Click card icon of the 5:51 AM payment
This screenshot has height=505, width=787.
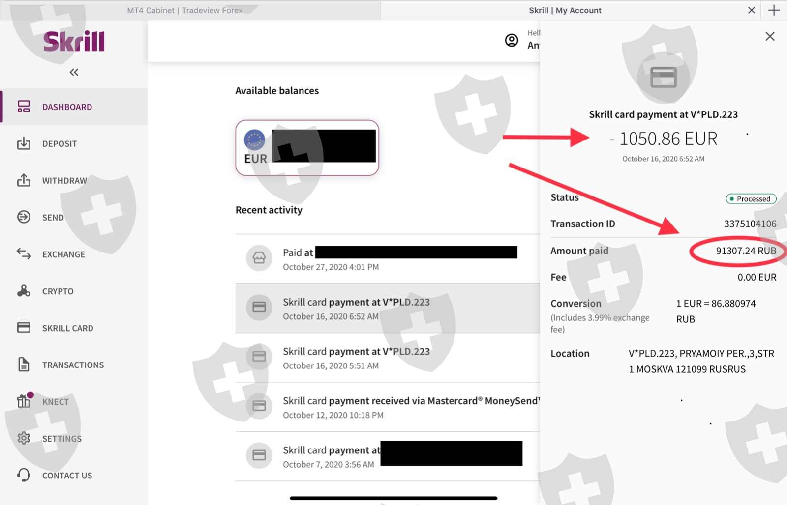click(x=259, y=356)
